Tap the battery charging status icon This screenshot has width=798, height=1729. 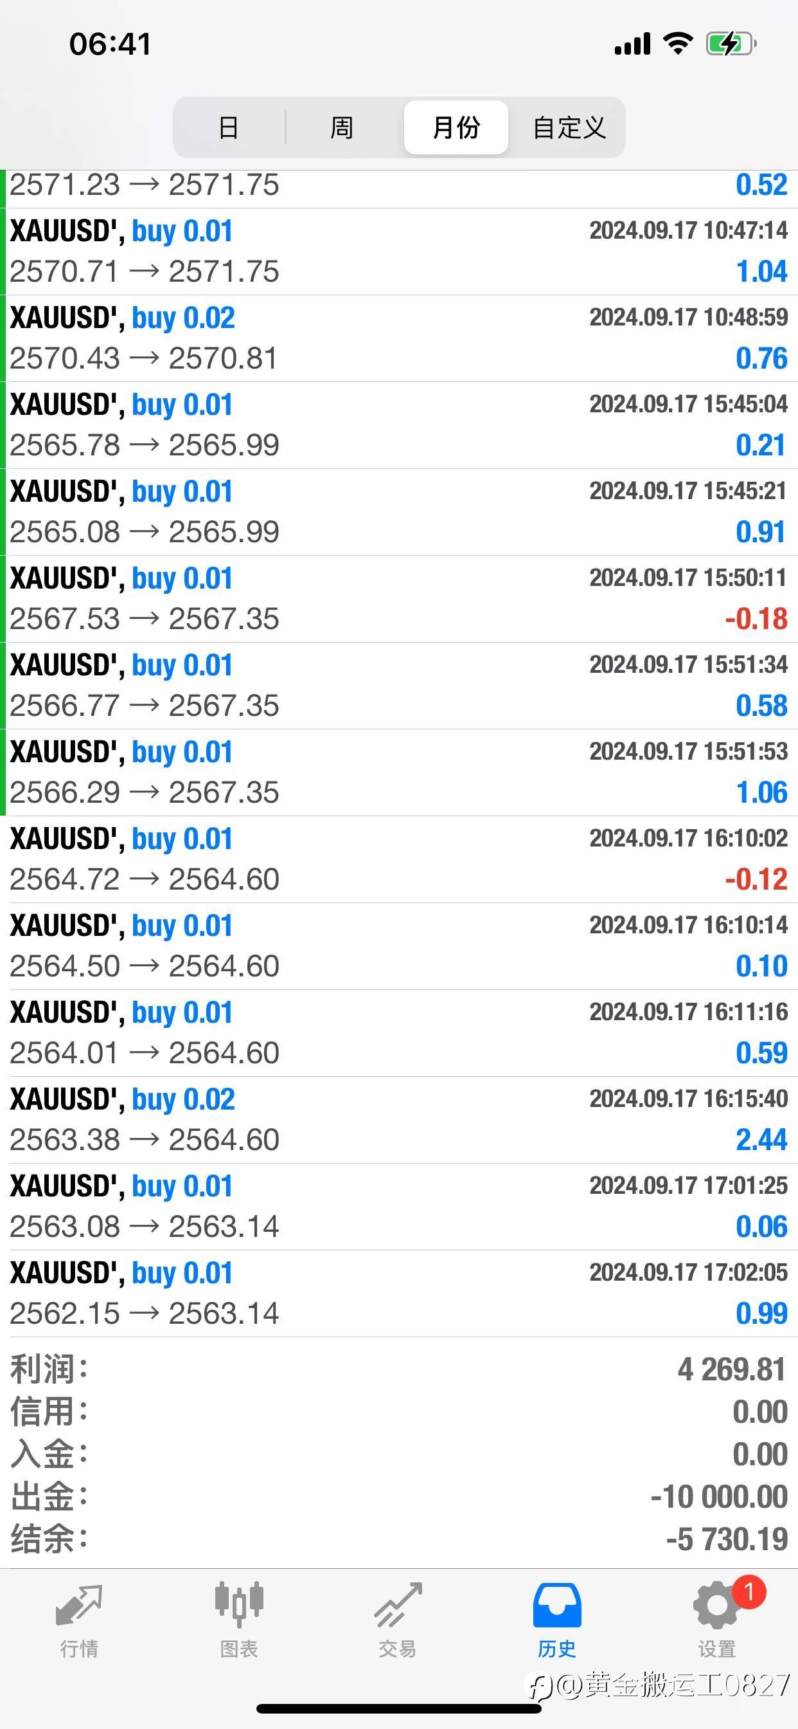click(x=731, y=44)
